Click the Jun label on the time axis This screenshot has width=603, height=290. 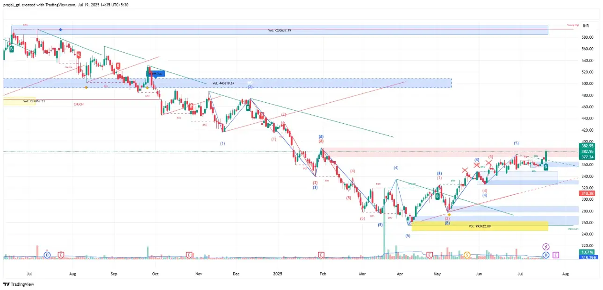(x=479, y=273)
